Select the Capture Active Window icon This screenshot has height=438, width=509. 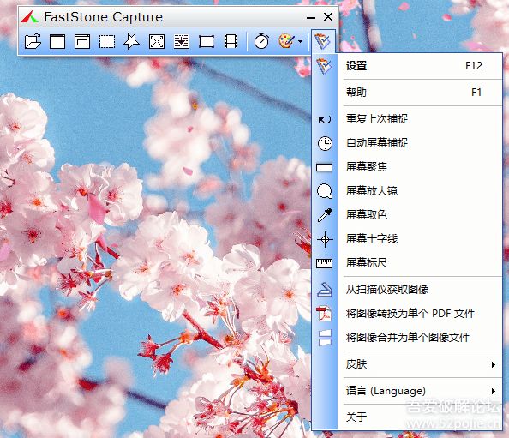click(57, 41)
